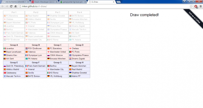Open the Chrome hamburger menu
The image size is (203, 108).
pyautogui.click(x=201, y=6)
